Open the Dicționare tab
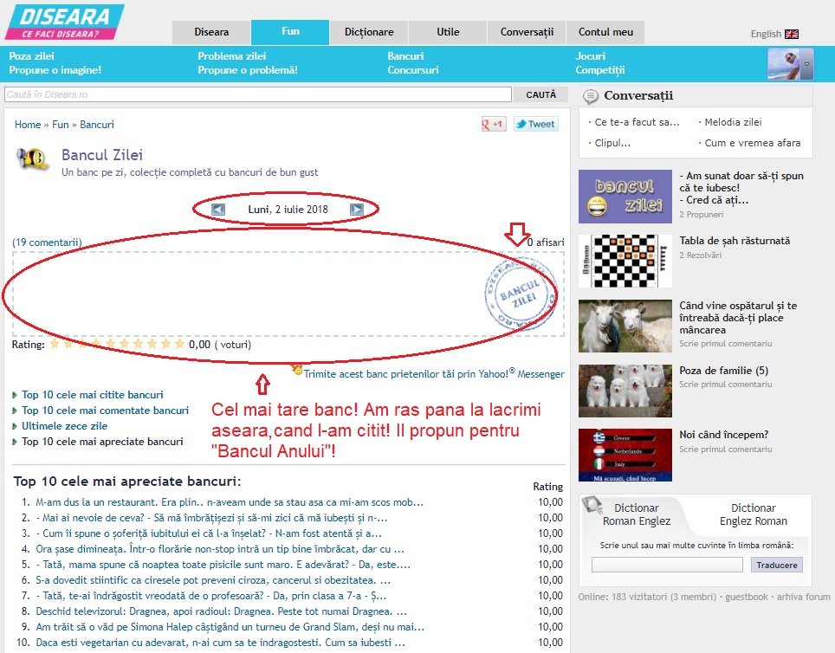 tap(369, 32)
